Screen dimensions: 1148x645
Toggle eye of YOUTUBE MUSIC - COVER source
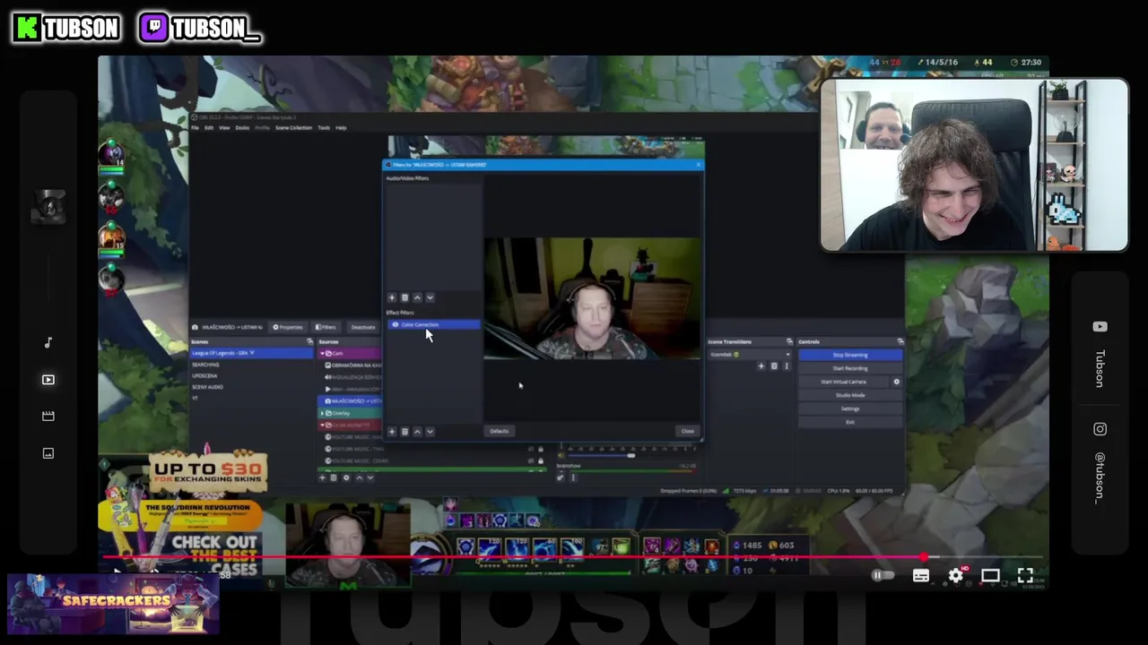pyautogui.click(x=530, y=460)
